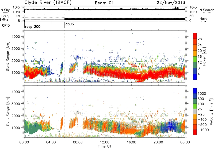Screen dimensions: 214x148
Task: Click the "08:00" time axis tick label
Action: coord(78,142)
